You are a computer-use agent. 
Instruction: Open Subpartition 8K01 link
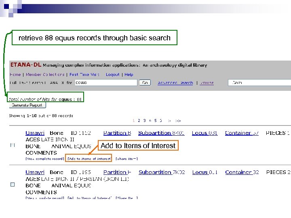[161, 133]
